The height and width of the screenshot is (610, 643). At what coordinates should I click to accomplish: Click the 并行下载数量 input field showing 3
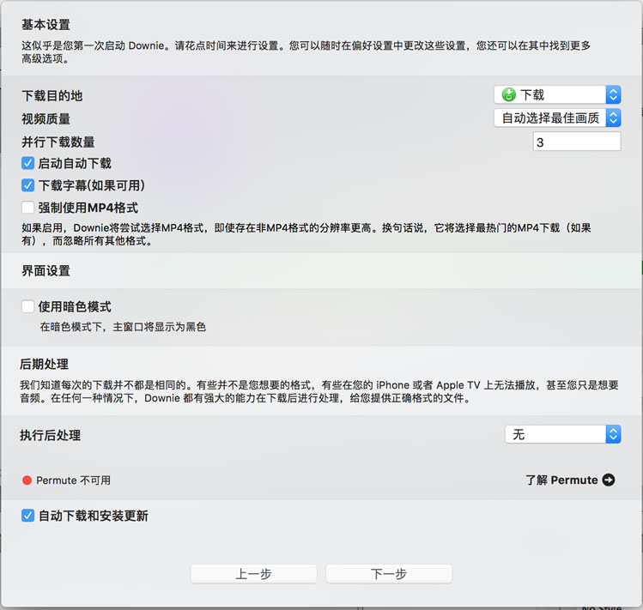coord(577,142)
